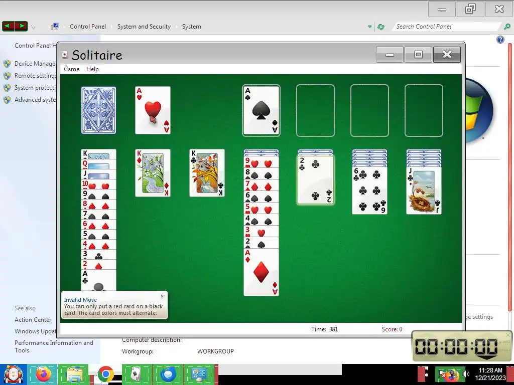Open File Explorer from the taskbar
The height and width of the screenshot is (385, 514).
(73, 374)
